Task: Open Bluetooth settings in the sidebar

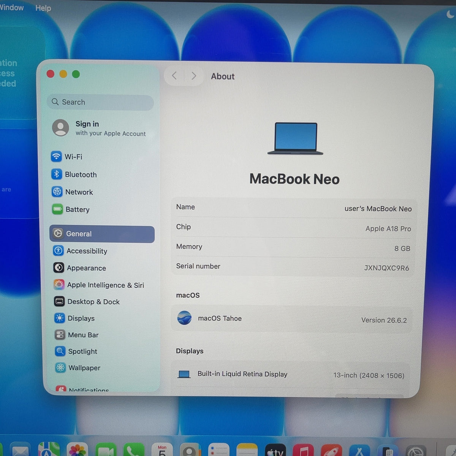Action: 74,174
